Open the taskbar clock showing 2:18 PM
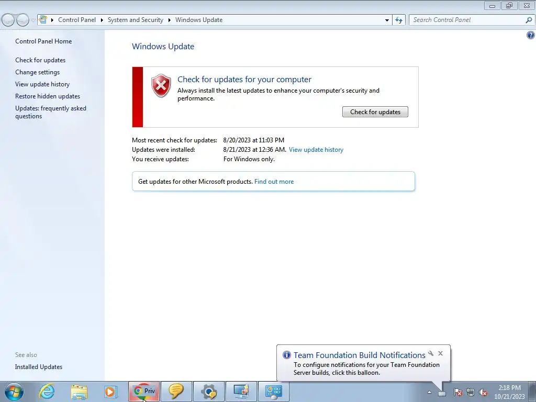Viewport: 536px width, 402px height. (x=509, y=392)
